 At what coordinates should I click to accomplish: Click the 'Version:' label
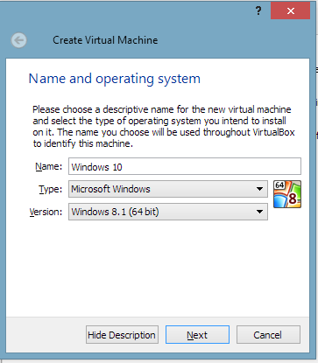[46, 212]
